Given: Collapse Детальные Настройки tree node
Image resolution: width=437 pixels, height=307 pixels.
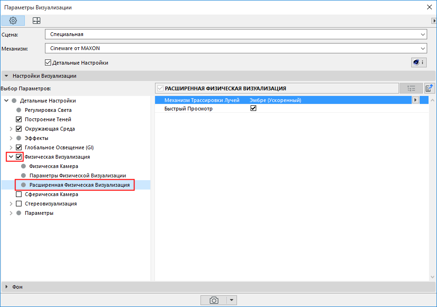Looking at the screenshot, I should click(x=7, y=101).
